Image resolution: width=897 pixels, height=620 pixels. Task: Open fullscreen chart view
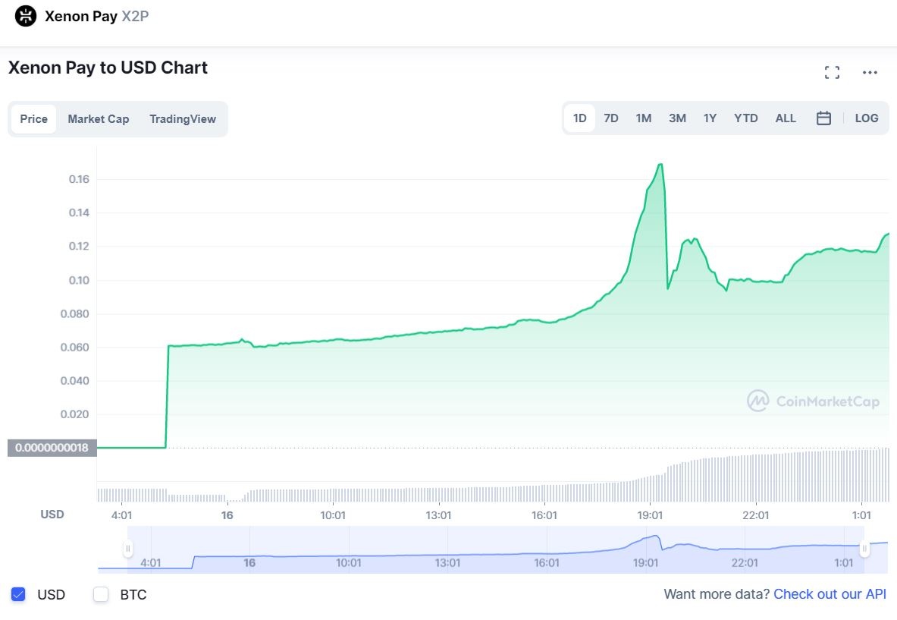pyautogui.click(x=832, y=73)
